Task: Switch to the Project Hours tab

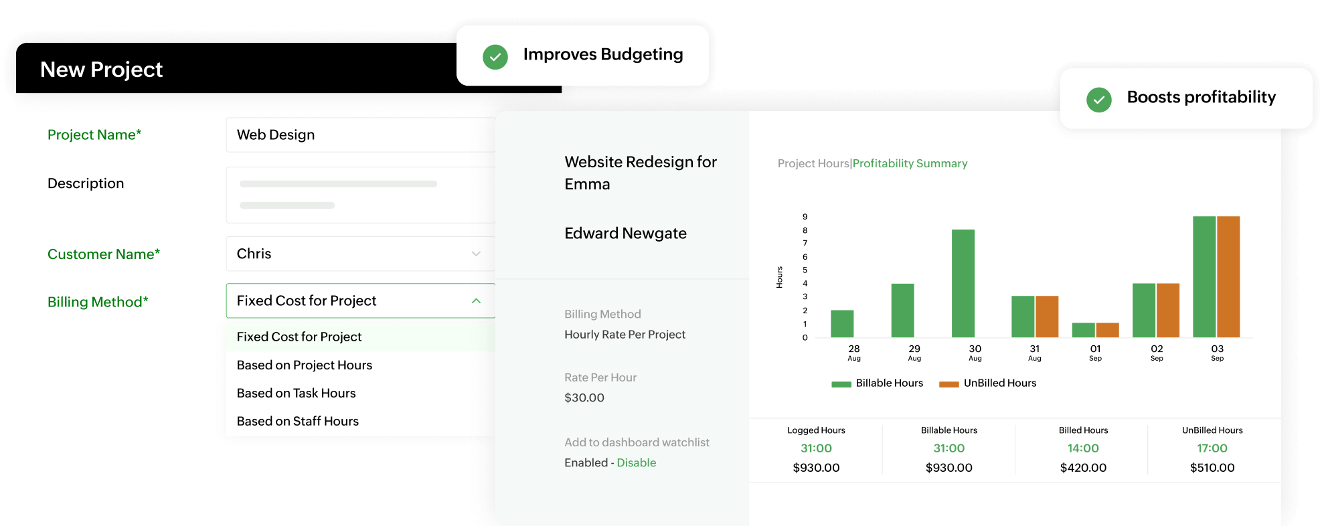Action: pos(813,163)
